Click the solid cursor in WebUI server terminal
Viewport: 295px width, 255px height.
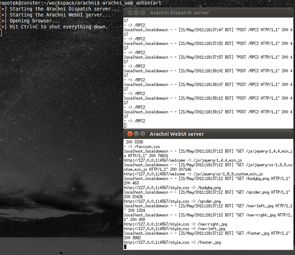pos(125,247)
